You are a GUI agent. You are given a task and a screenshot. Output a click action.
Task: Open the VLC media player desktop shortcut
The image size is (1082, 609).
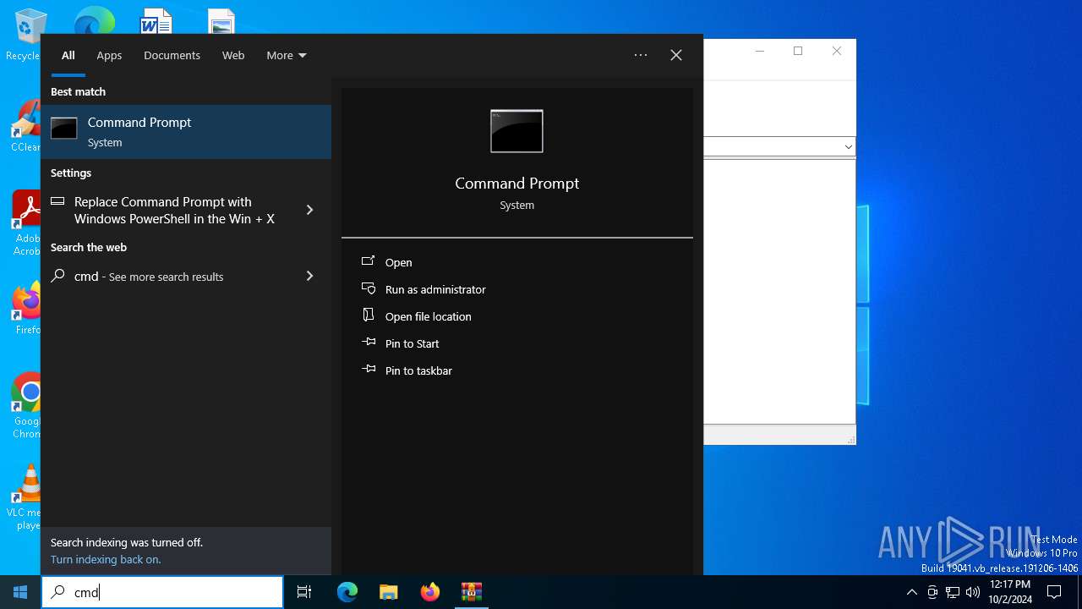25,497
